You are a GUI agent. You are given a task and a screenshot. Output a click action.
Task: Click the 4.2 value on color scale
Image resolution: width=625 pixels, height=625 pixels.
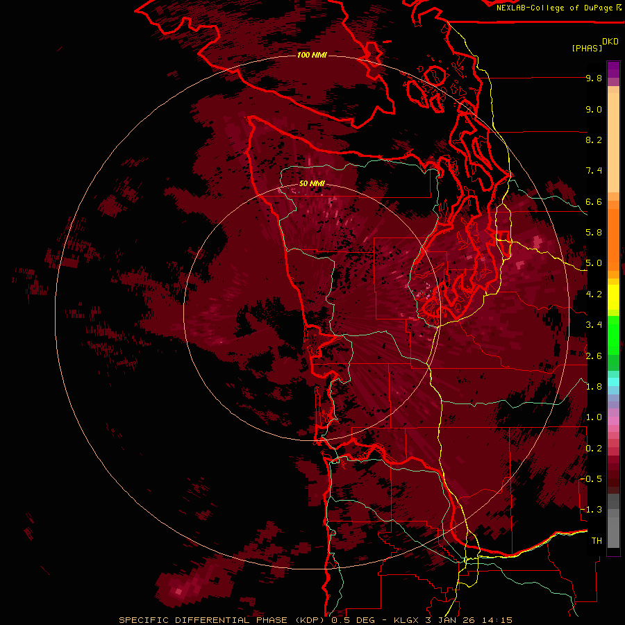[x=594, y=294]
